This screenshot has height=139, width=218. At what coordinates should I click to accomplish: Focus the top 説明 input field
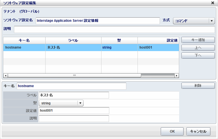pos(114,29)
